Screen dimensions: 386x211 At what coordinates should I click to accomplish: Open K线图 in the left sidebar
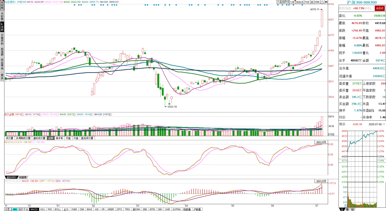(2, 27)
